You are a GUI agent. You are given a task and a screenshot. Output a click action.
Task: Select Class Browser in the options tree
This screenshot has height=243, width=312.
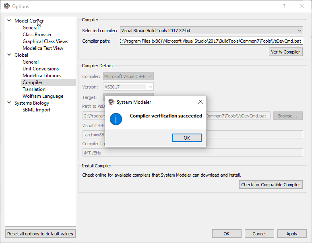(37, 35)
